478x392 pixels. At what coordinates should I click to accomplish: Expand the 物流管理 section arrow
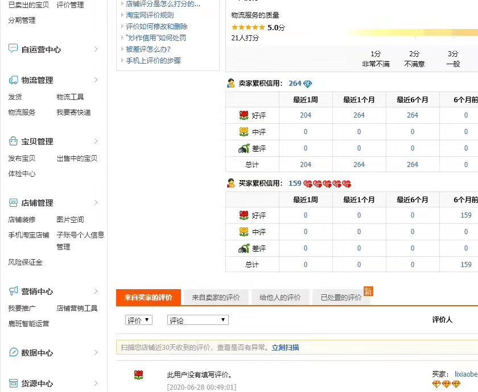96,80
